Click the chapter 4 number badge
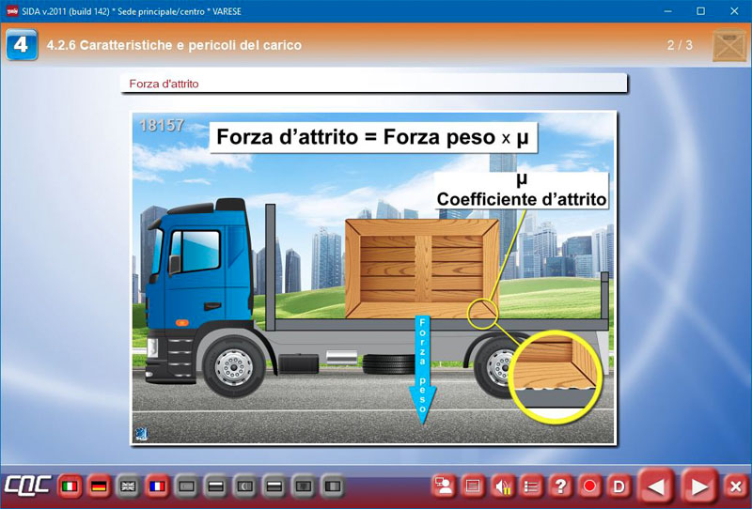The width and height of the screenshot is (752, 509). 22,45
